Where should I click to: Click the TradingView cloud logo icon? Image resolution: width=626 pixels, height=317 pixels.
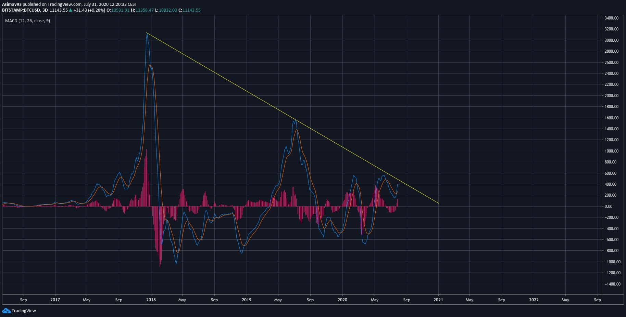tap(6, 311)
